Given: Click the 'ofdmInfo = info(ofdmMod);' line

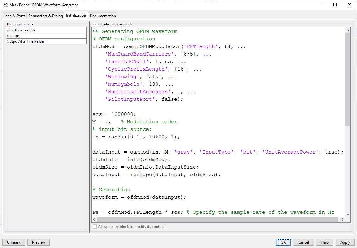Looking at the screenshot, I should click(x=132, y=159).
